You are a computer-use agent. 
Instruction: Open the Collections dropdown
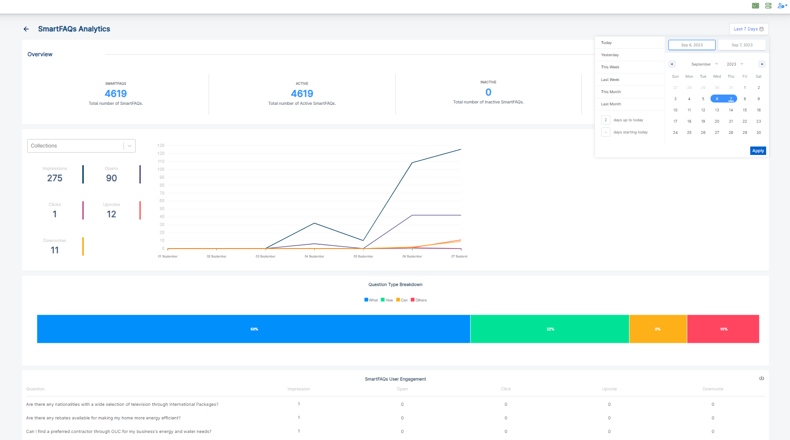(x=81, y=146)
